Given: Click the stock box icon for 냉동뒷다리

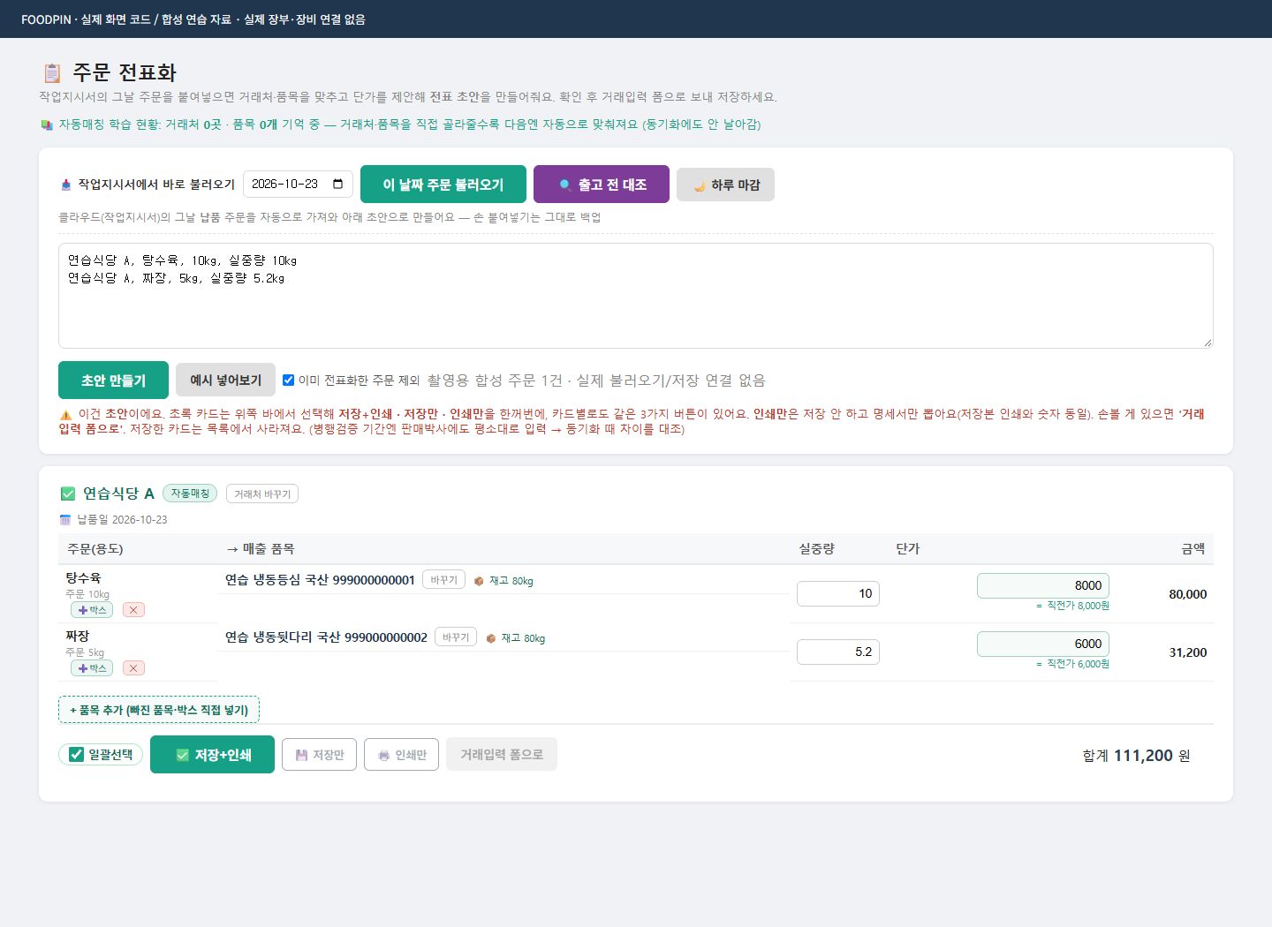Looking at the screenshot, I should 491,638.
